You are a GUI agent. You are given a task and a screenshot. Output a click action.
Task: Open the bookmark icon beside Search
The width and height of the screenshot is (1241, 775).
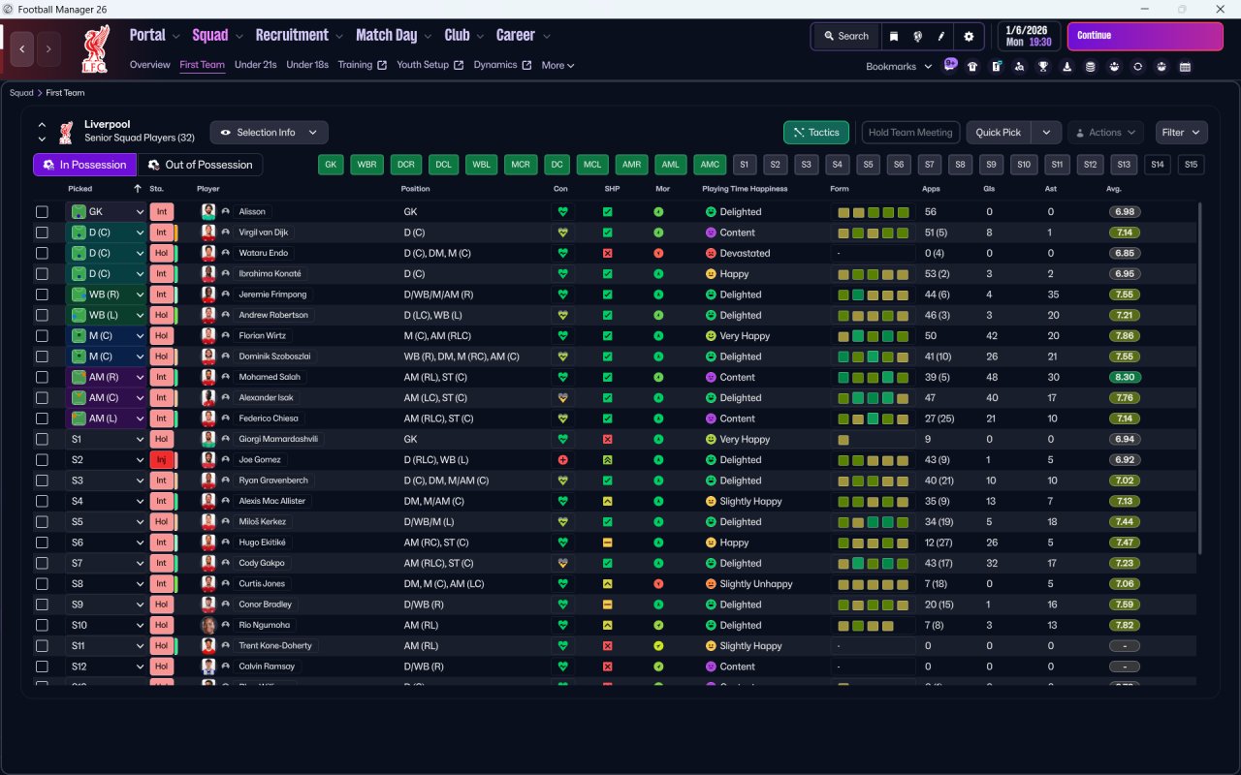[894, 36]
